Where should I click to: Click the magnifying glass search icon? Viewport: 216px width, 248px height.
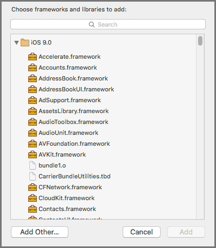click(x=92, y=24)
